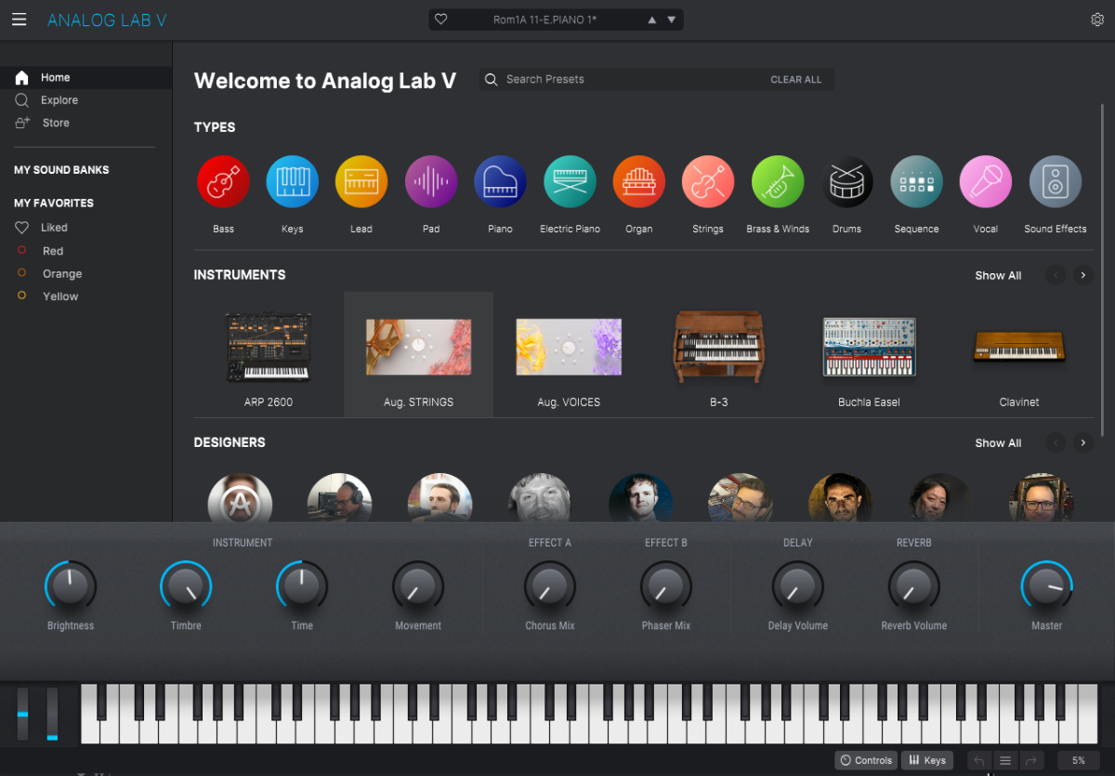Screen dimensions: 1115x776
Task: Click the Master volume knob
Action: coord(1047,586)
